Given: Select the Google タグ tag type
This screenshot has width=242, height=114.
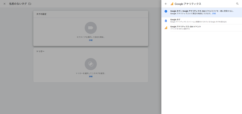Looking at the screenshot, I should (x=202, y=21).
